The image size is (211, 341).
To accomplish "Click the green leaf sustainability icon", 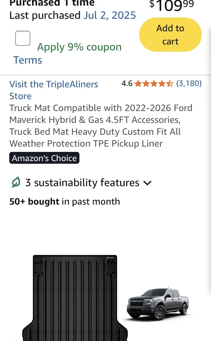I will [16, 182].
